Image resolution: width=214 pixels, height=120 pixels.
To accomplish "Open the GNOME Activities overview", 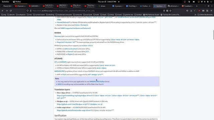I will 5,2.
